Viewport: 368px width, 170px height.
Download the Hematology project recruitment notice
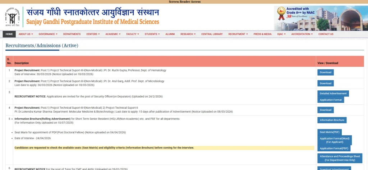point(325,72)
